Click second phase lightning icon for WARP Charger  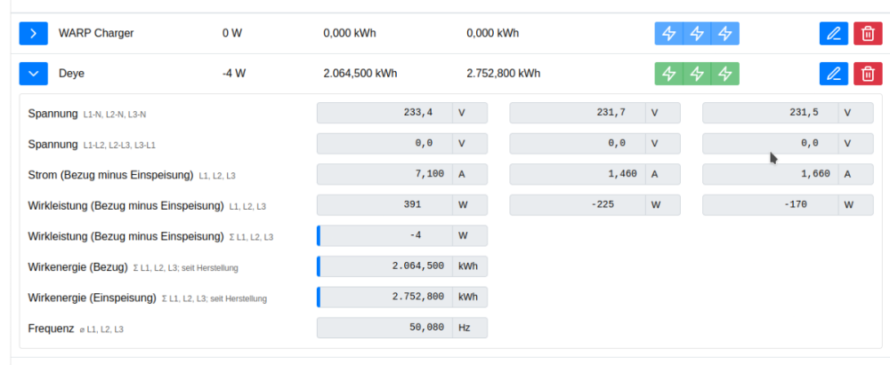(x=698, y=34)
